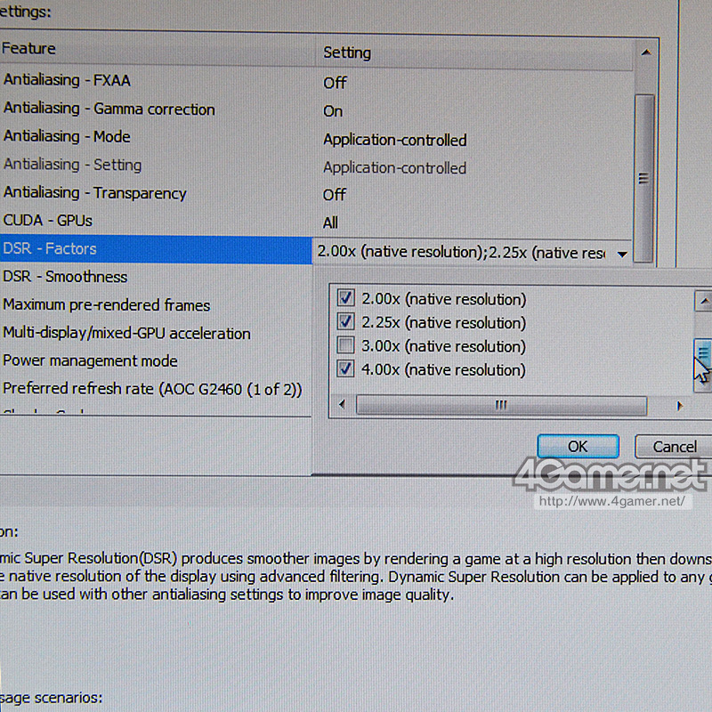Click the Cancel button
The image size is (712, 712).
pos(674,447)
